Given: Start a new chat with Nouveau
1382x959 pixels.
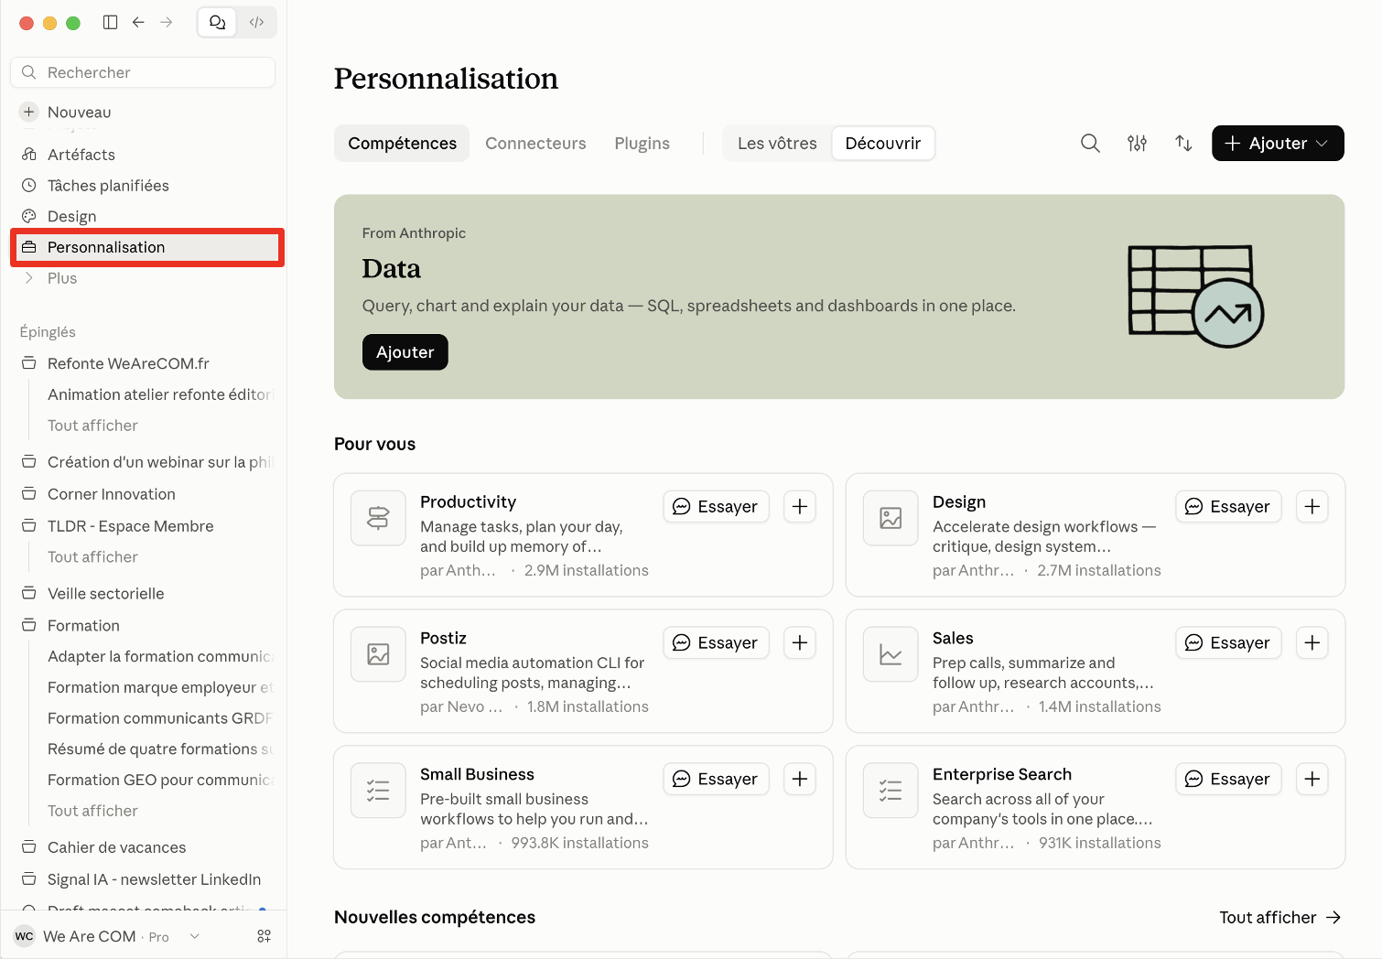Looking at the screenshot, I should [143, 112].
